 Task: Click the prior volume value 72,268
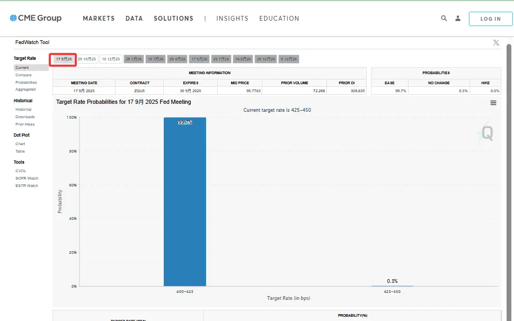[294, 91]
